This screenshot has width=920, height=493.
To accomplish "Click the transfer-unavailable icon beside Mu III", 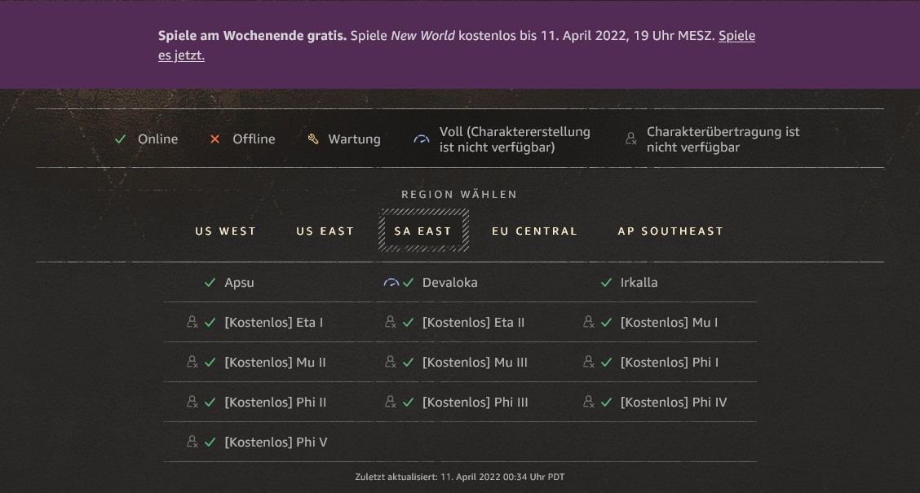I will click(391, 363).
